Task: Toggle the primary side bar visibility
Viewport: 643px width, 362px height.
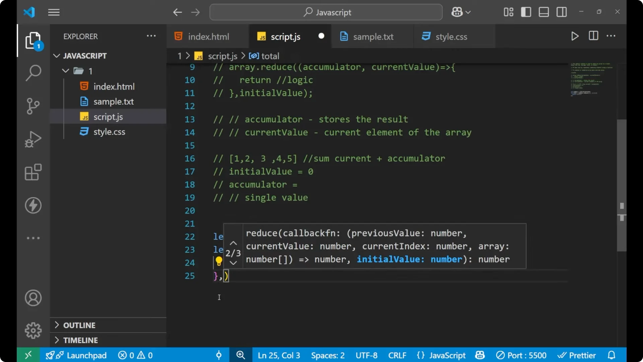Action: coord(526,12)
